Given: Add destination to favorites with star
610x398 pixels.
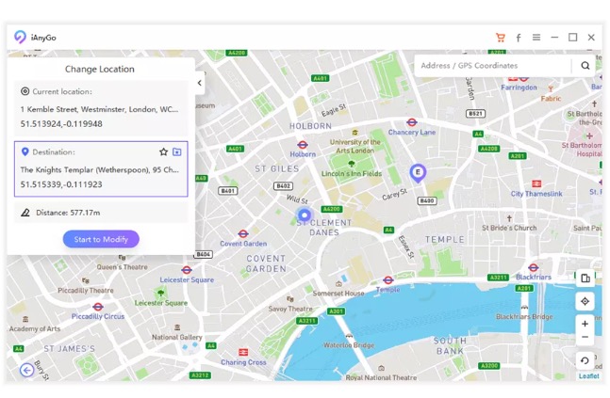Looking at the screenshot, I should click(163, 151).
